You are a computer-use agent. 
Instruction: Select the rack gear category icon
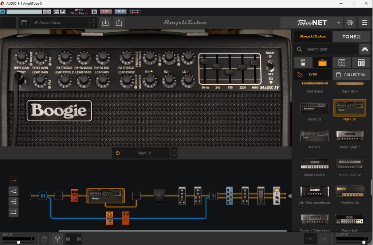coord(361,63)
